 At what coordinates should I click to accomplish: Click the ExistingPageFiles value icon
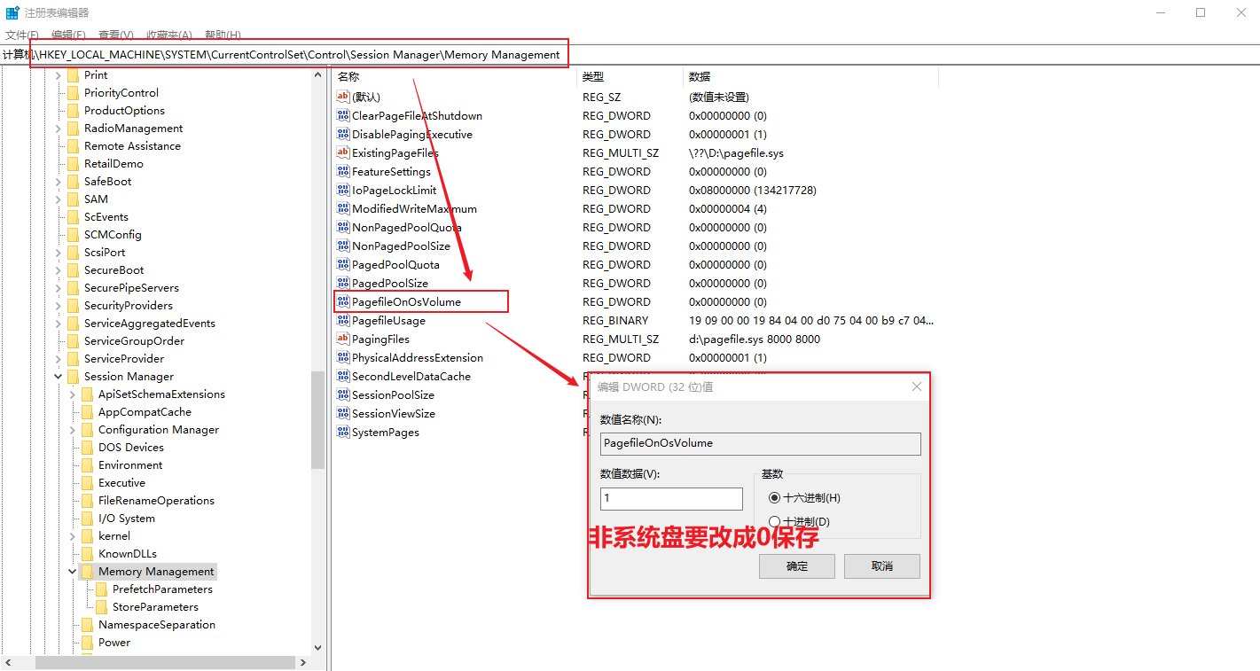[x=343, y=153]
